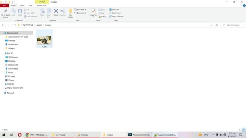Switch to Wondershare Filmora taskbar item
This screenshot has height=138, width=246.
[140, 135]
